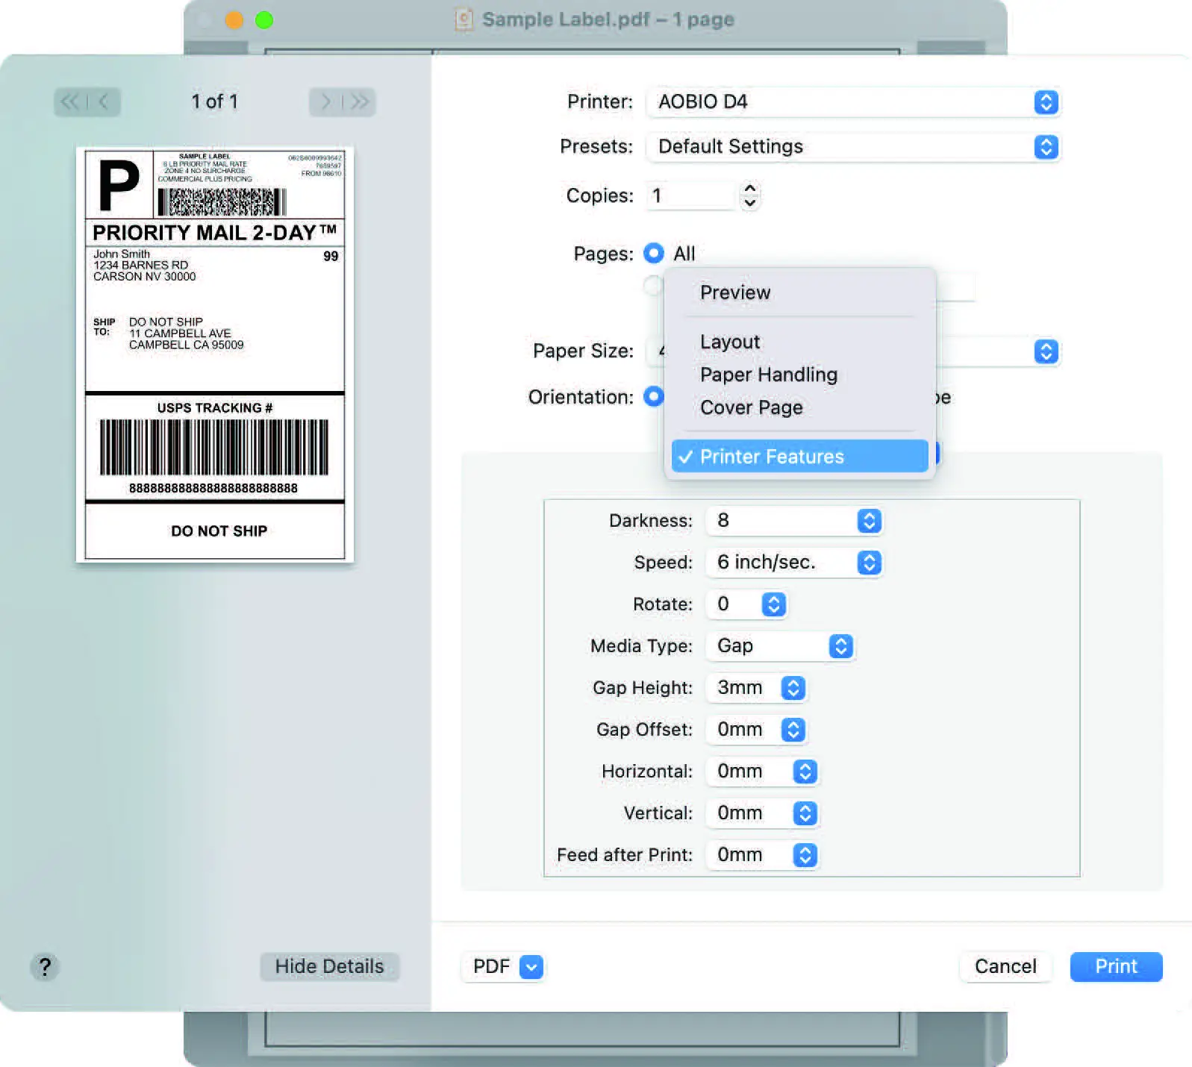
Task: Click the "Pages:" label
Action: click(x=603, y=254)
